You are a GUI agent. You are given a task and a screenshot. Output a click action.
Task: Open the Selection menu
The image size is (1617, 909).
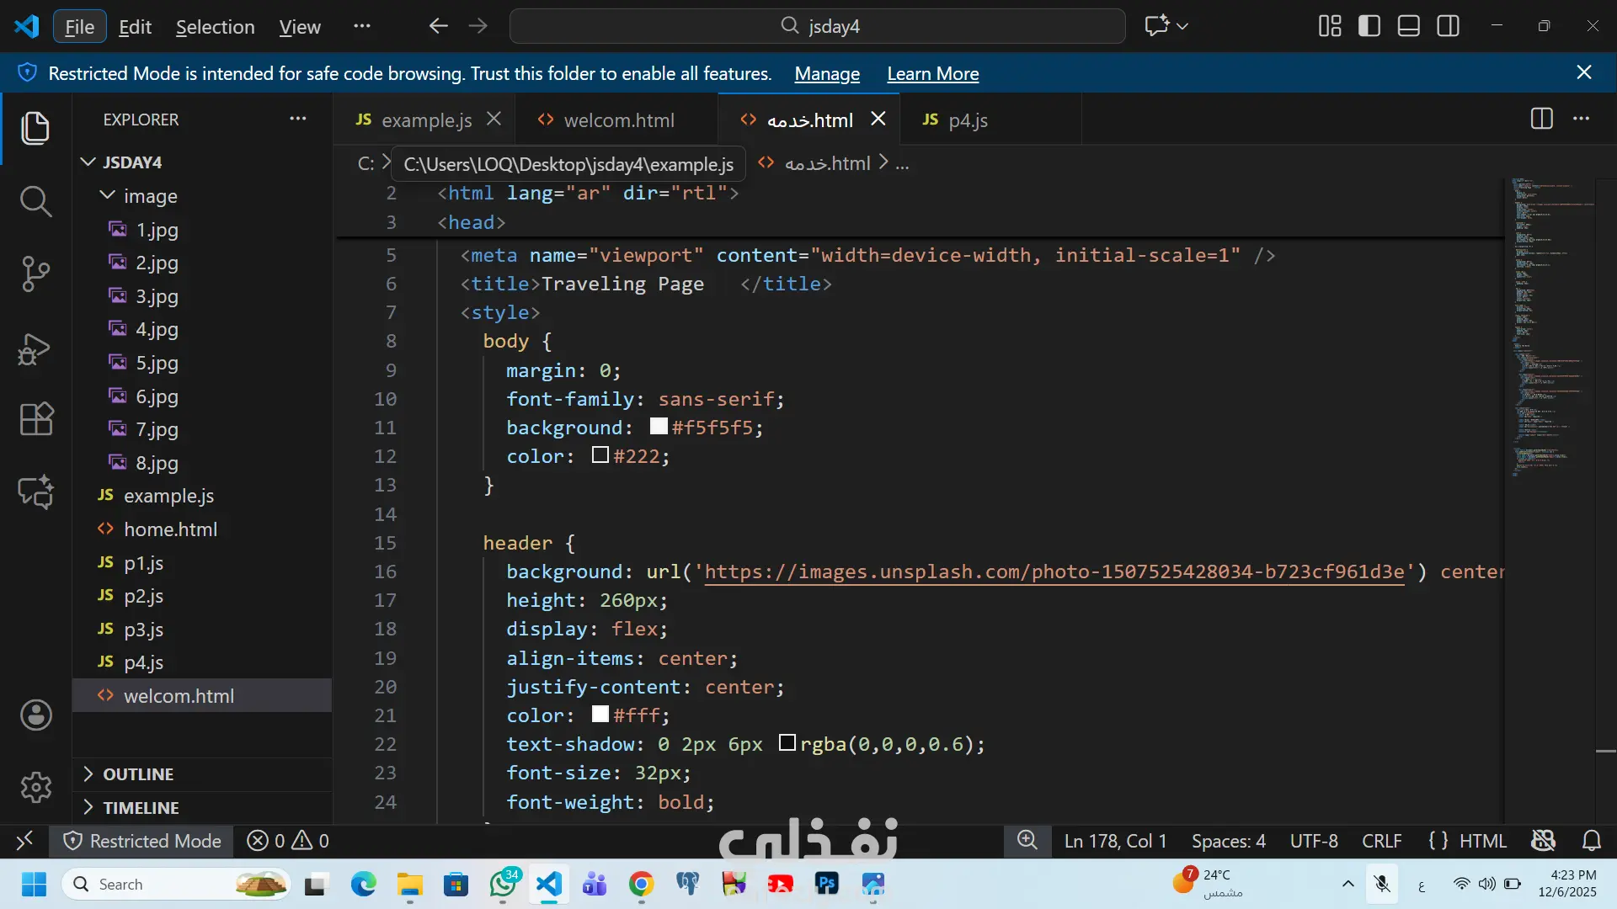coord(215,27)
